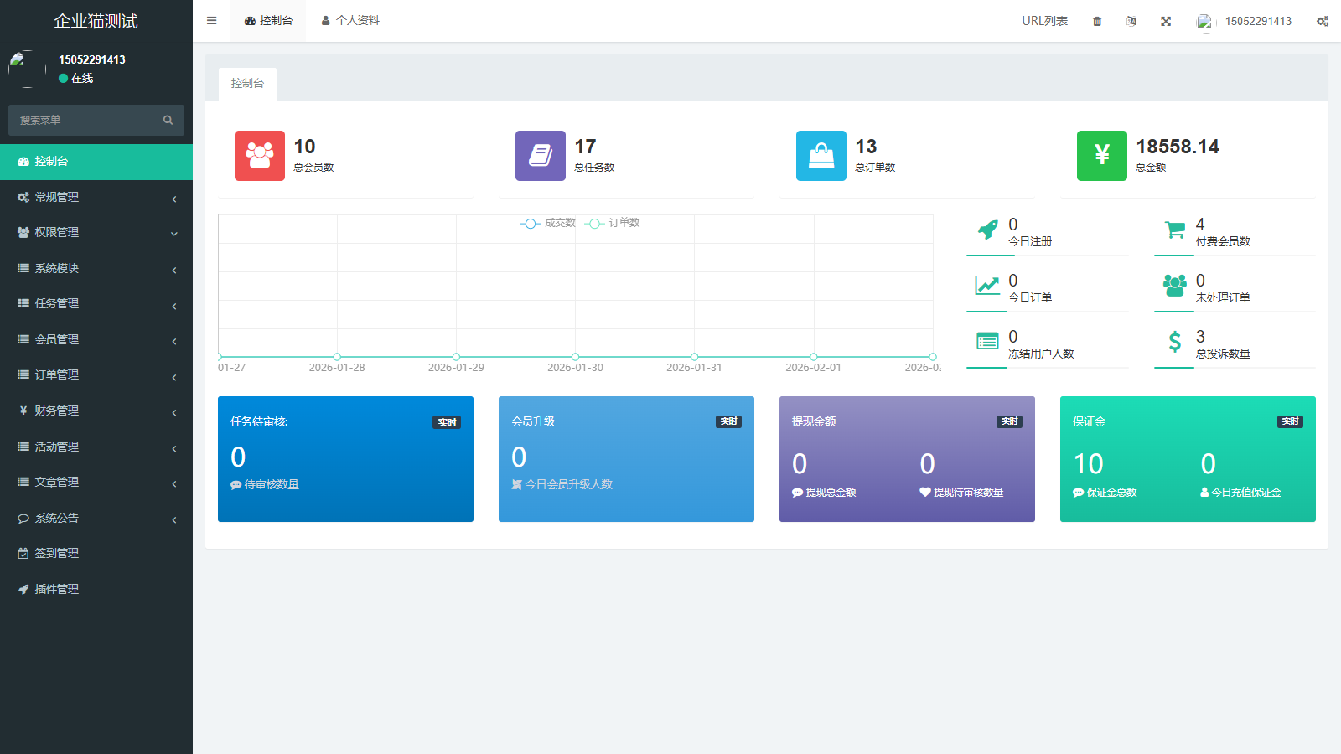1341x754 pixels.
Task: Click the red total members icon
Action: (x=259, y=156)
